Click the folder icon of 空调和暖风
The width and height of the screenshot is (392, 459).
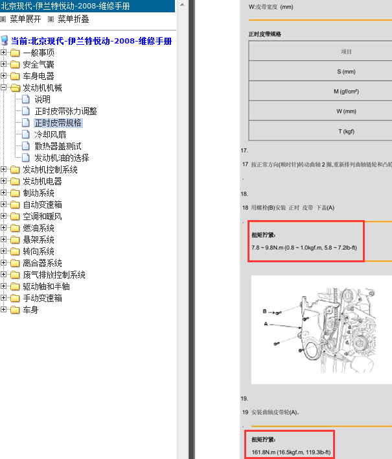[15, 216]
